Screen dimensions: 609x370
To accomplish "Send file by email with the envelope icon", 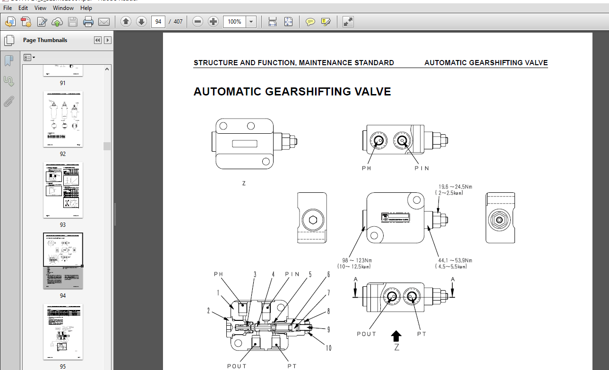I will point(103,22).
